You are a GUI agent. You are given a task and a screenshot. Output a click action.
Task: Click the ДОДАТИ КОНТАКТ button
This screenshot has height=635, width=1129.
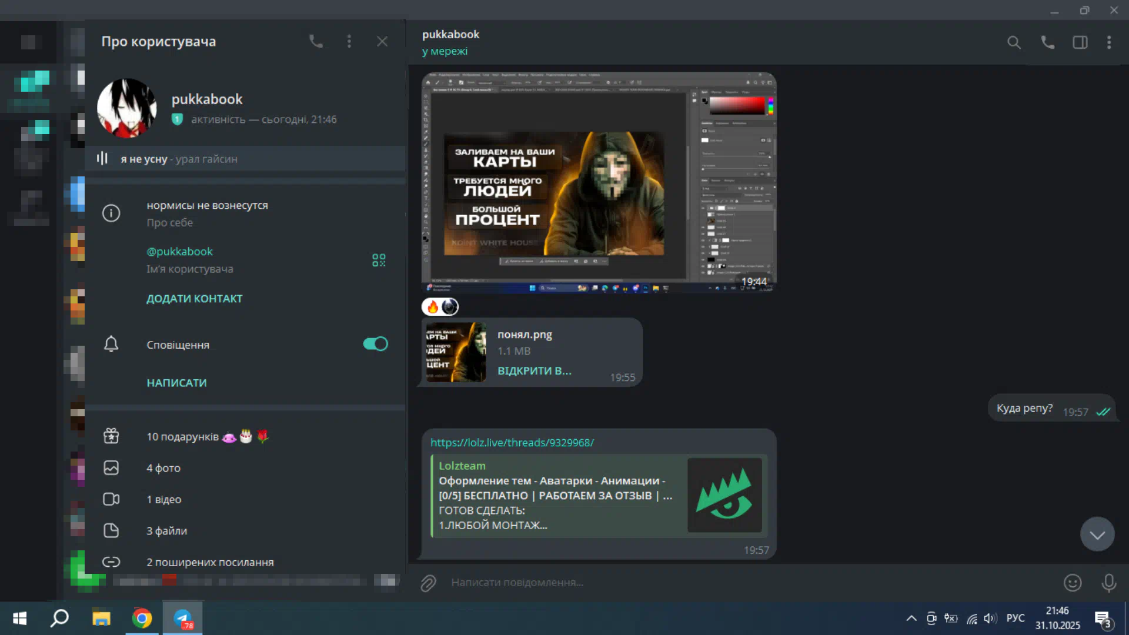(194, 299)
